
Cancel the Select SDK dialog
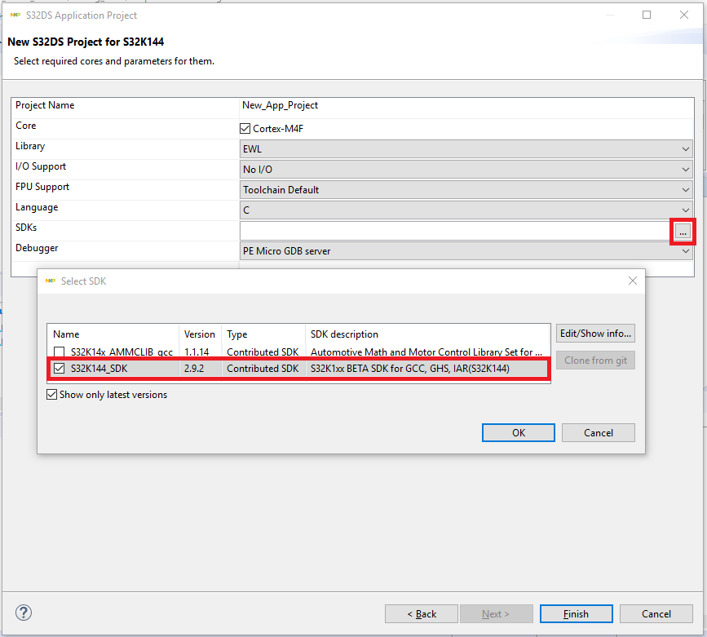pos(599,432)
